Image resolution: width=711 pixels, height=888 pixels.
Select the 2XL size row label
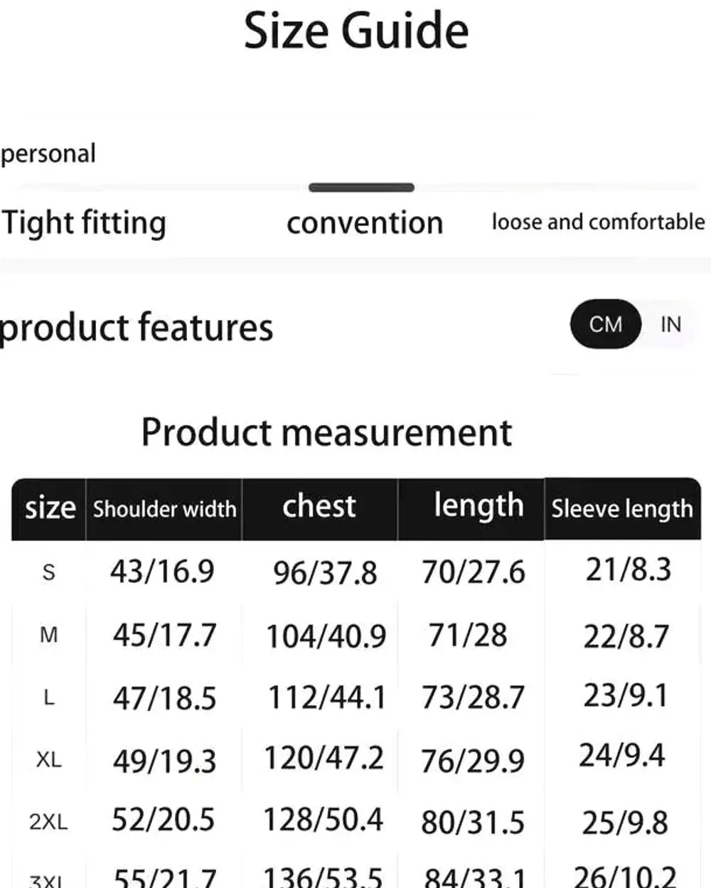48,822
